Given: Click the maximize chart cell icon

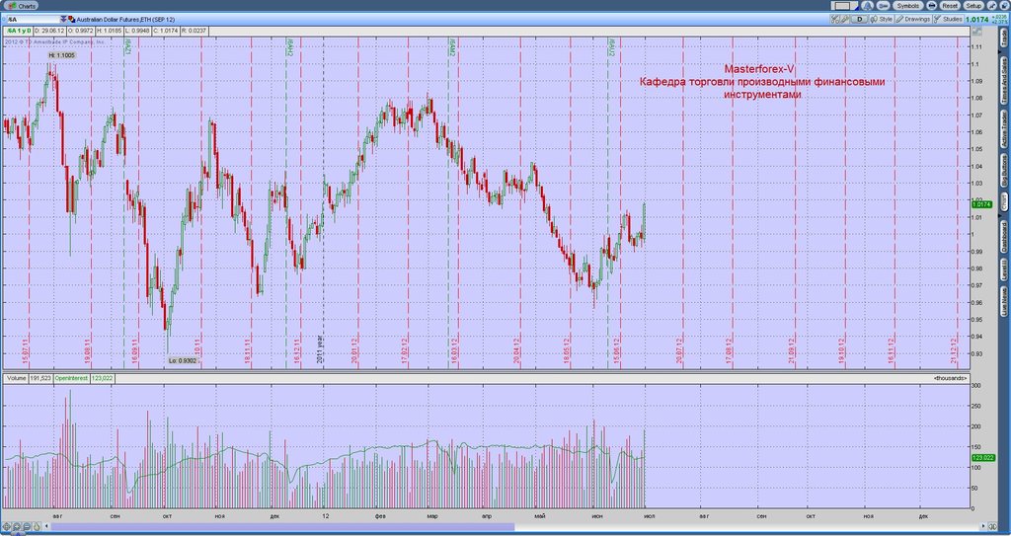Looking at the screenshot, I should coord(976,32).
